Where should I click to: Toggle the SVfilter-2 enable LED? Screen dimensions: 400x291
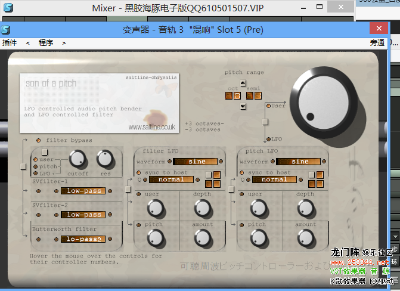38,215
